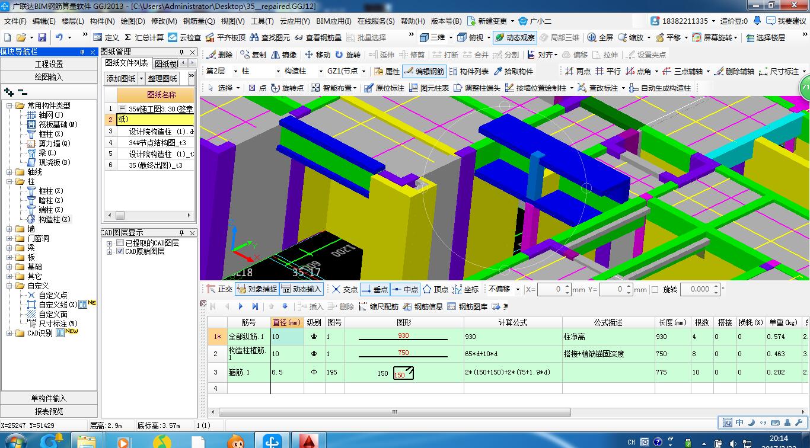The image size is (810, 448).
Task: Click 全屏 full screen view tool
Action: 600,37
